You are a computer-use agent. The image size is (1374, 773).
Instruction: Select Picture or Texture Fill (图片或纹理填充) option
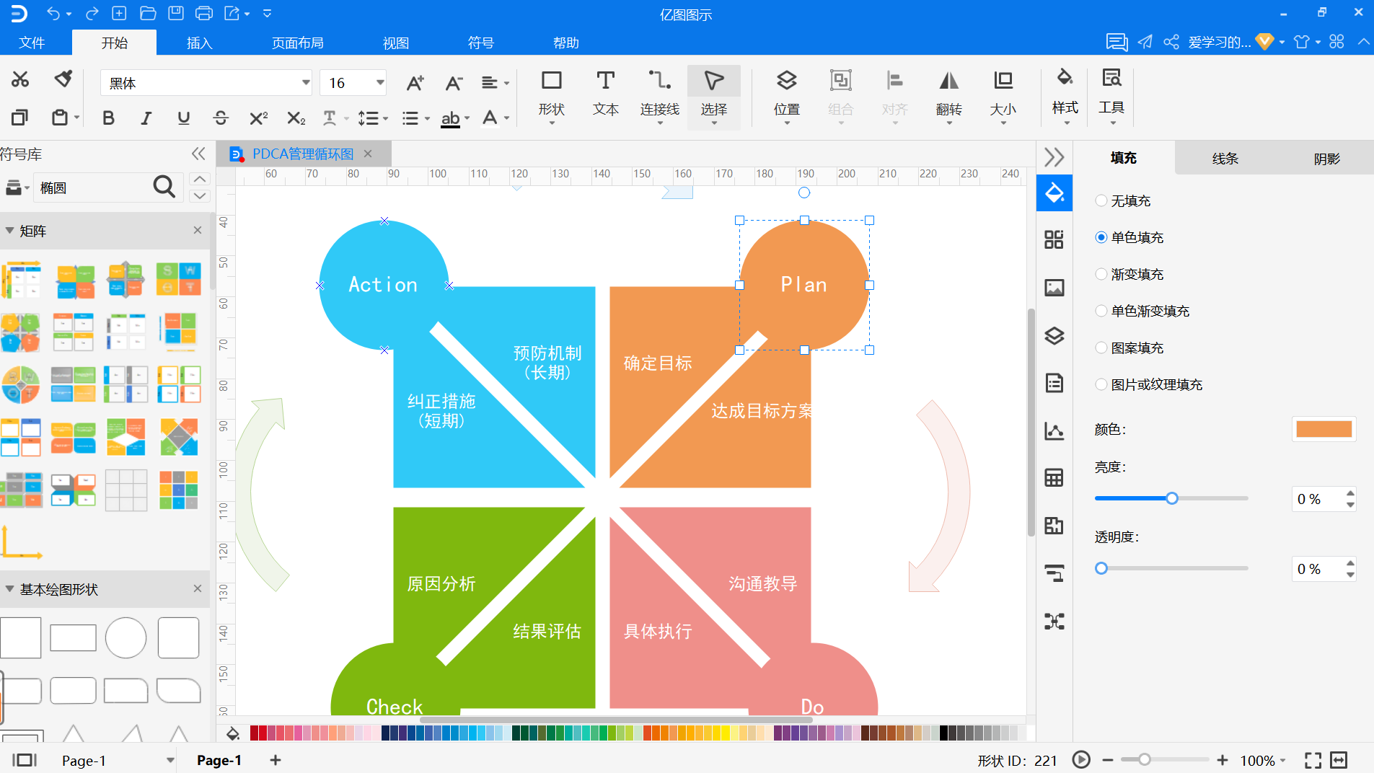click(x=1149, y=384)
